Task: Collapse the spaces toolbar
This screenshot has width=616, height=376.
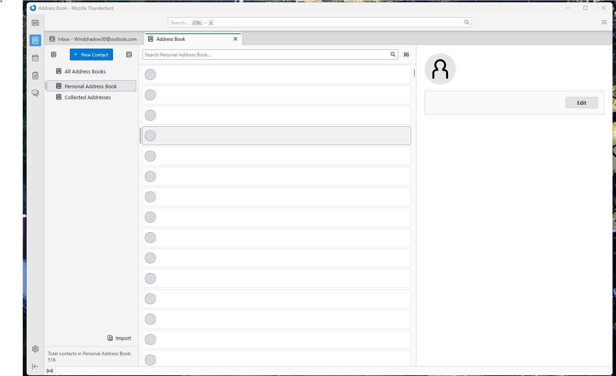Action: pyautogui.click(x=35, y=366)
